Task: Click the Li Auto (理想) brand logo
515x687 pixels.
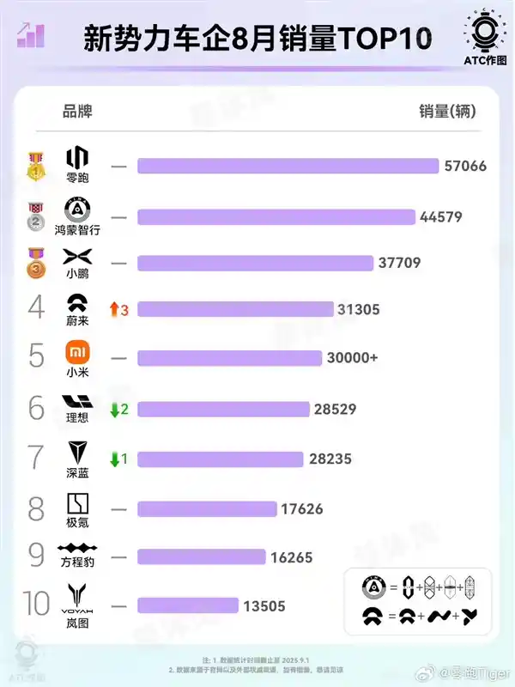Action: coord(77,401)
